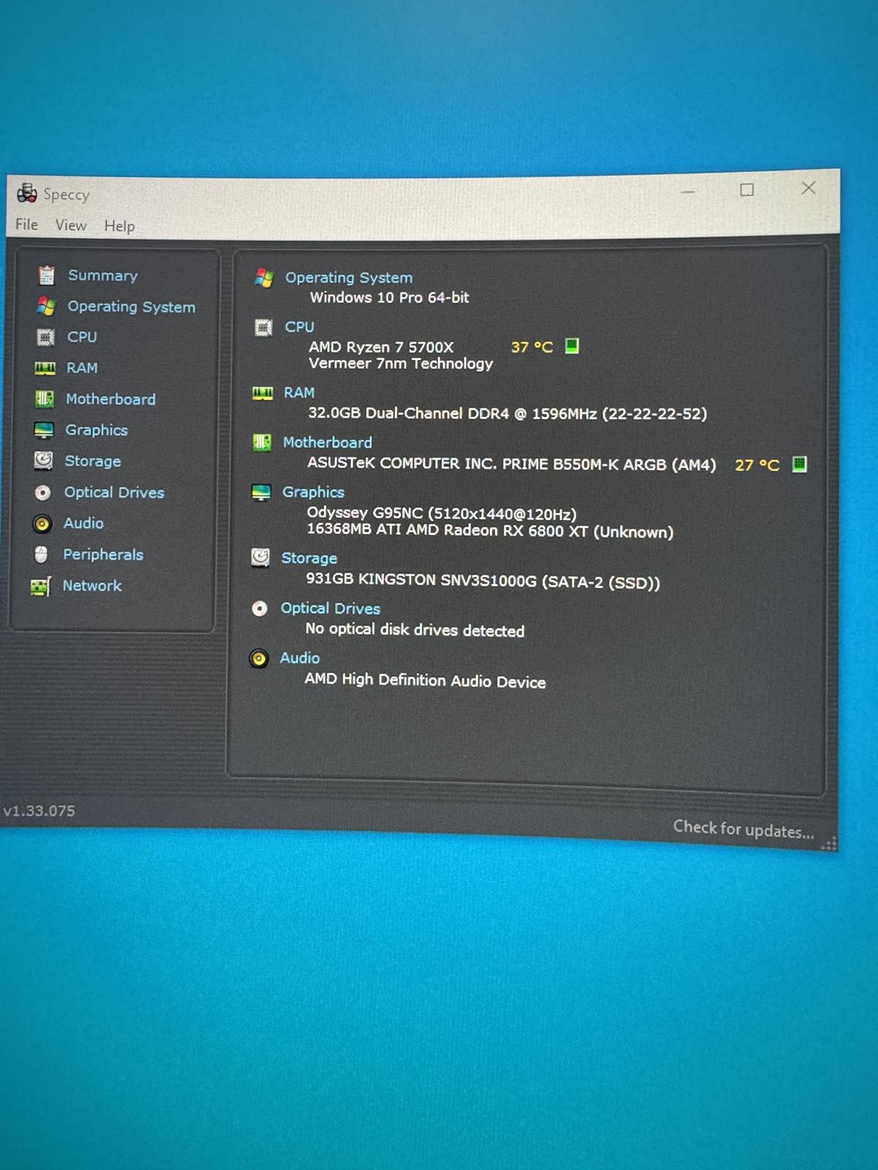Image resolution: width=878 pixels, height=1170 pixels.
Task: Click the RAM heading link in summary
Action: [x=299, y=393]
